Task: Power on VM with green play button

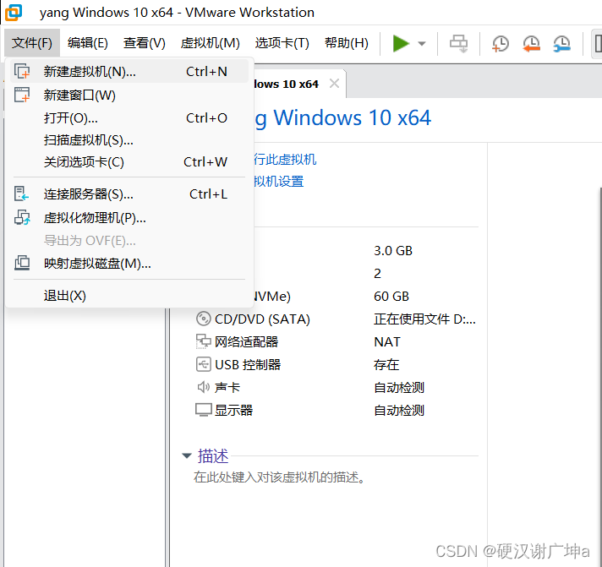Action: 401,43
